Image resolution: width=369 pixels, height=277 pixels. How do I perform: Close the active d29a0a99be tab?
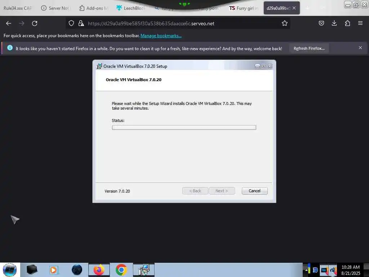pyautogui.click(x=294, y=8)
